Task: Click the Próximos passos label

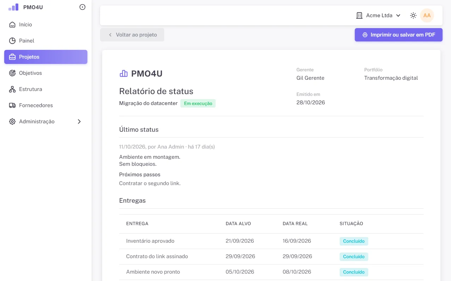Action: pyautogui.click(x=140, y=175)
